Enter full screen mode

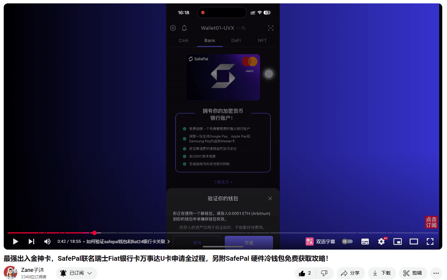430,241
